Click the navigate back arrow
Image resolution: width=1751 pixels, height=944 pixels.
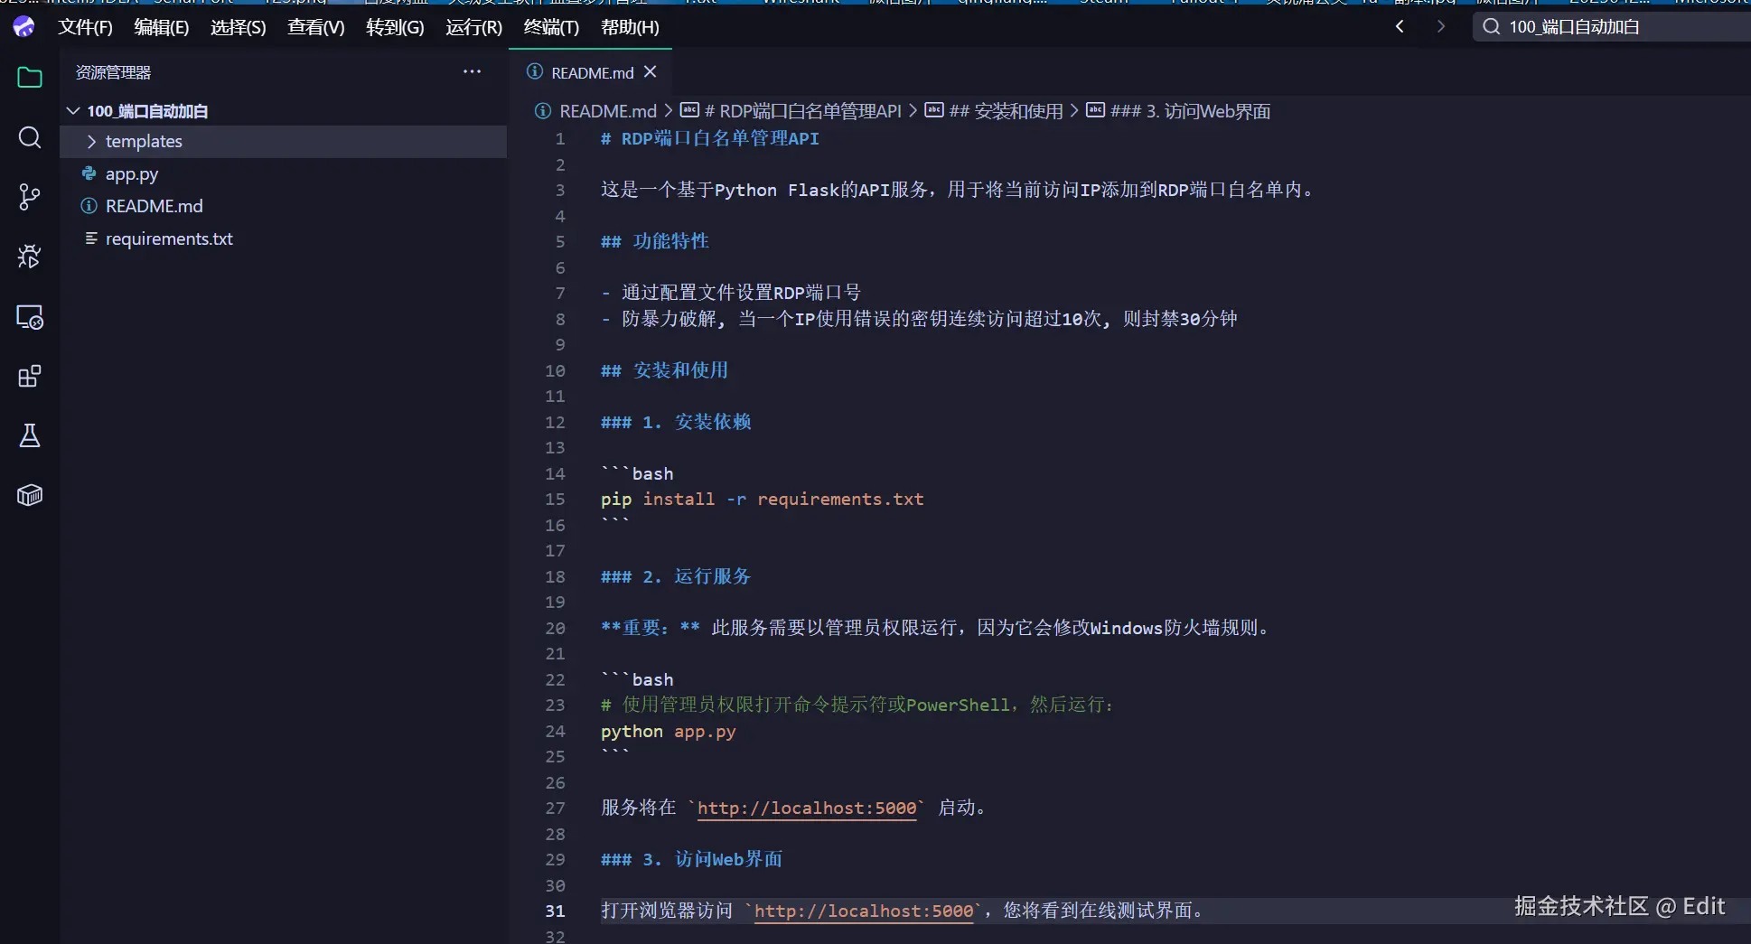1400,27
